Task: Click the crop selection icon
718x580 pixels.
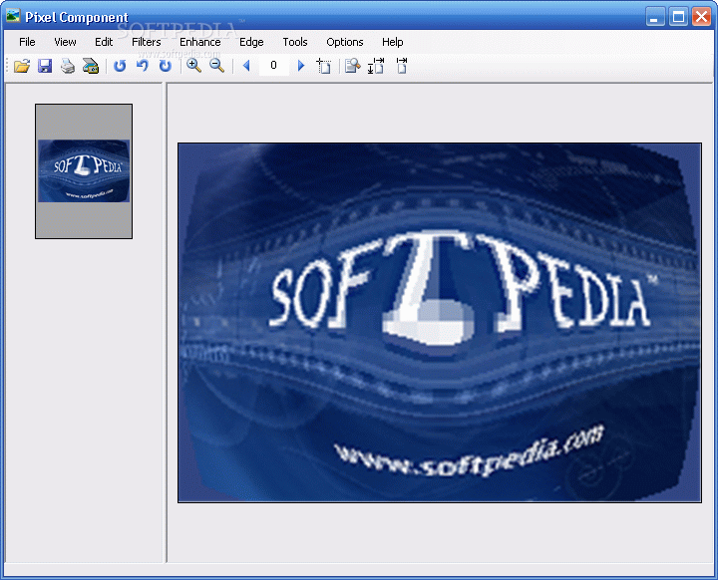Action: 324,66
